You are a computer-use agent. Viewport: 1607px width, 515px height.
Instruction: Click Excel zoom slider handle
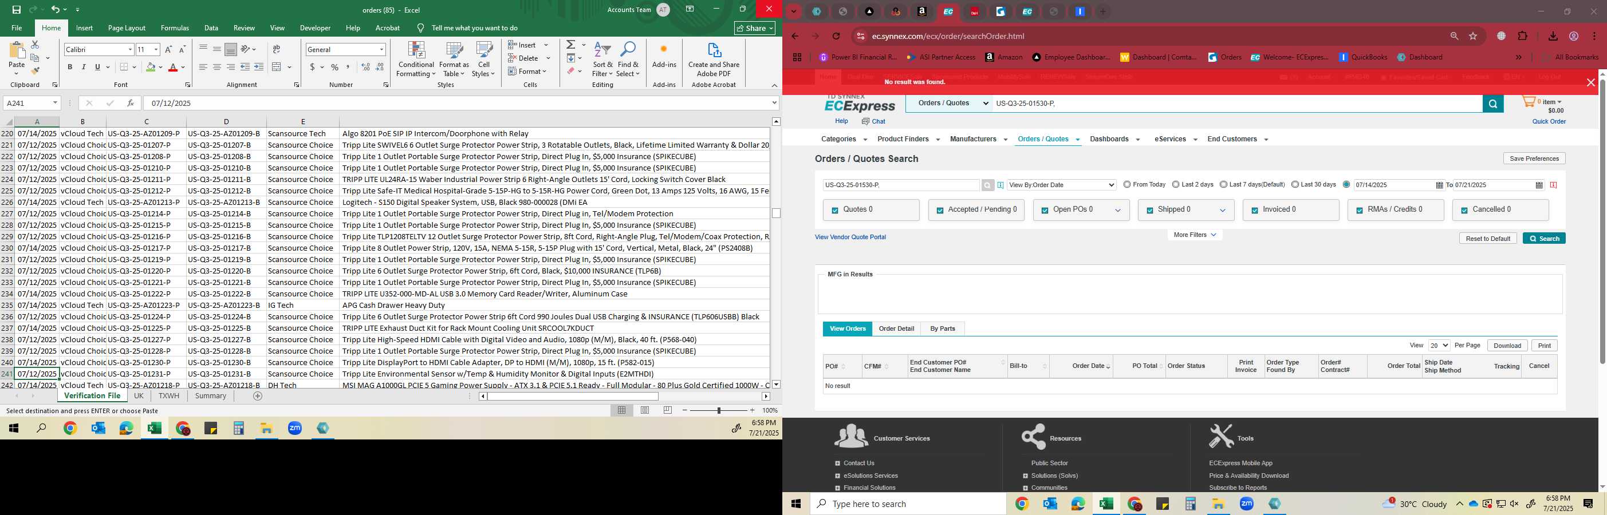coord(719,410)
